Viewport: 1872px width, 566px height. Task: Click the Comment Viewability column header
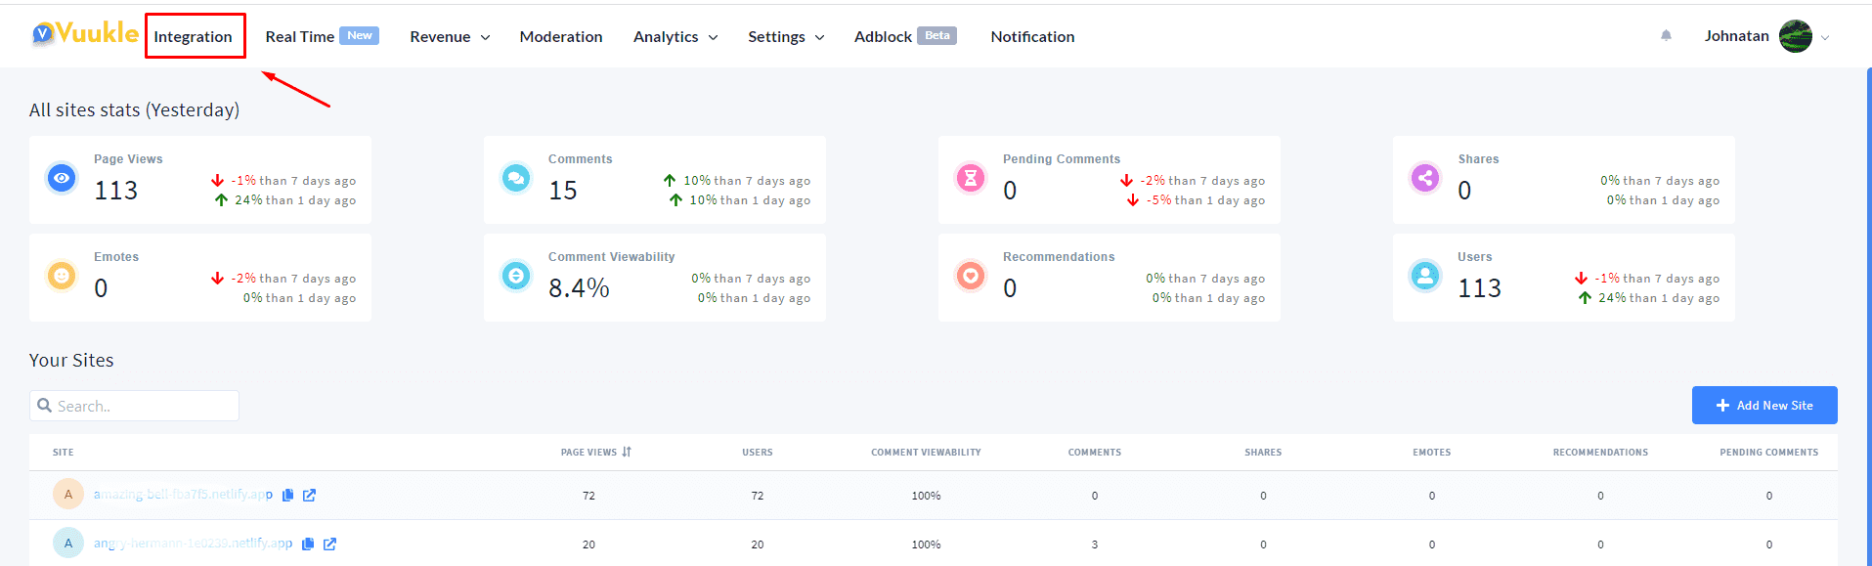pyautogui.click(x=926, y=452)
